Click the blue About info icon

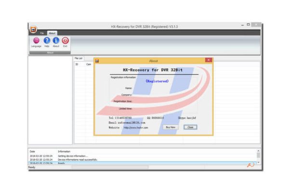56,41
